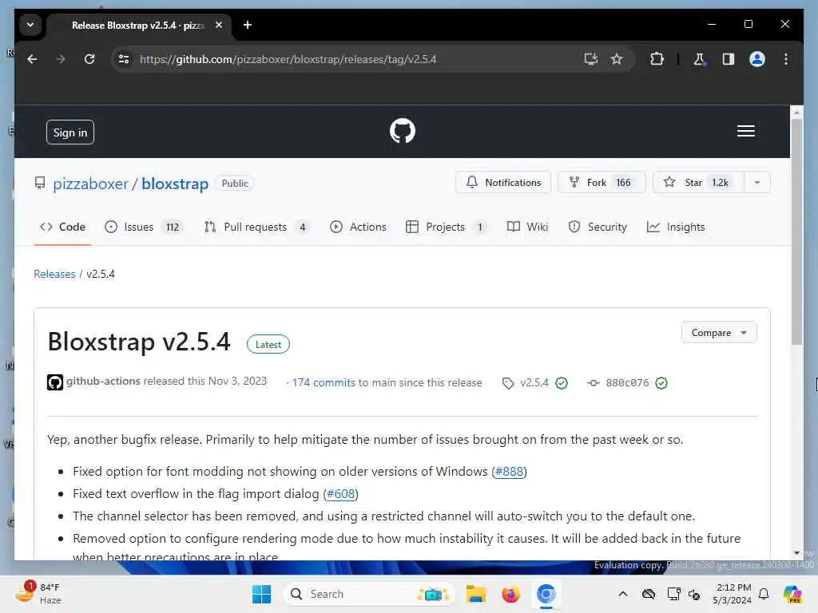Viewport: 818px width, 613px height.
Task: Open the Issues tab
Action: pos(144,227)
